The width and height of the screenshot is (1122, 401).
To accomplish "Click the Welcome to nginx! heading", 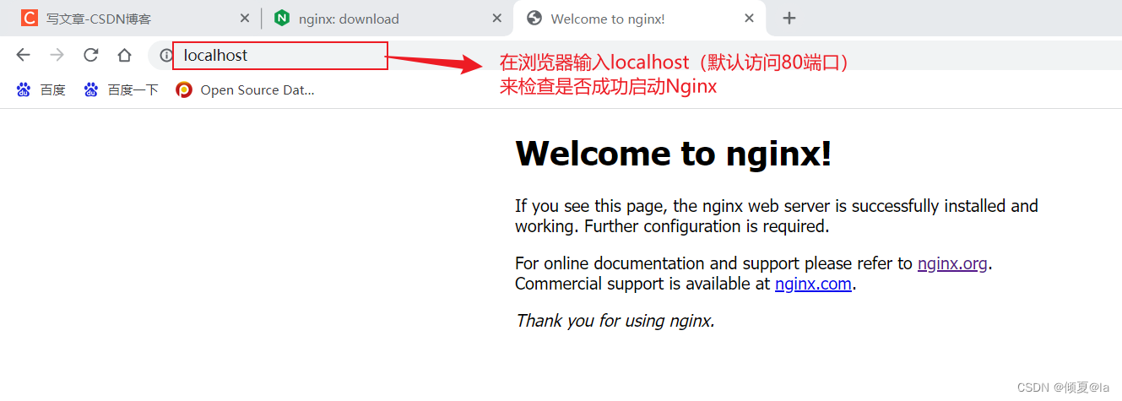I will 673,153.
